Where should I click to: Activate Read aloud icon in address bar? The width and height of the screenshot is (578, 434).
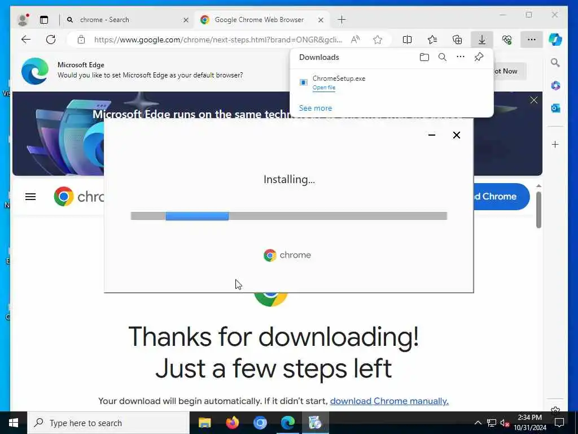[x=356, y=40]
